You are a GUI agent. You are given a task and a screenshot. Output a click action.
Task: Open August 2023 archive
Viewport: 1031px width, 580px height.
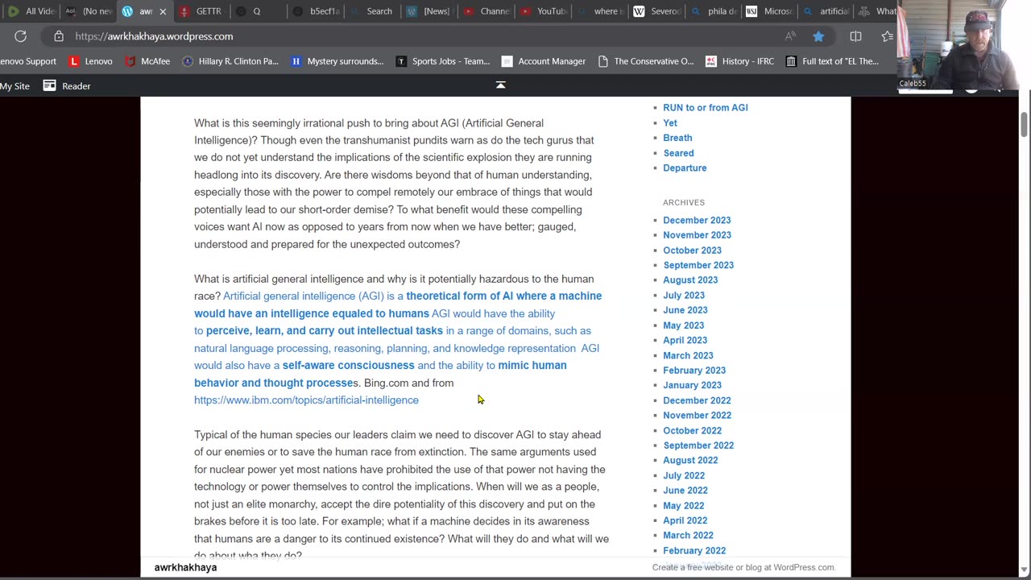coord(690,280)
